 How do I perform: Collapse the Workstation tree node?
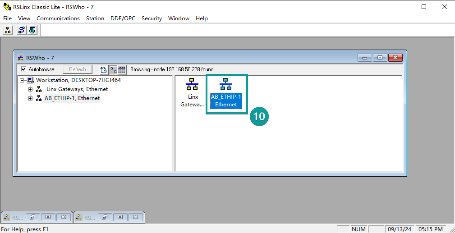(21, 80)
